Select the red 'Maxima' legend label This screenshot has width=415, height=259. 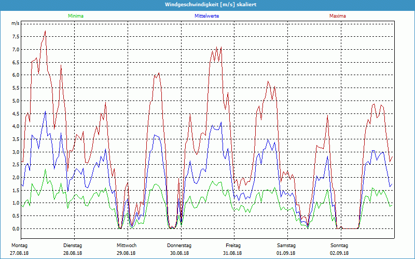pos(338,16)
